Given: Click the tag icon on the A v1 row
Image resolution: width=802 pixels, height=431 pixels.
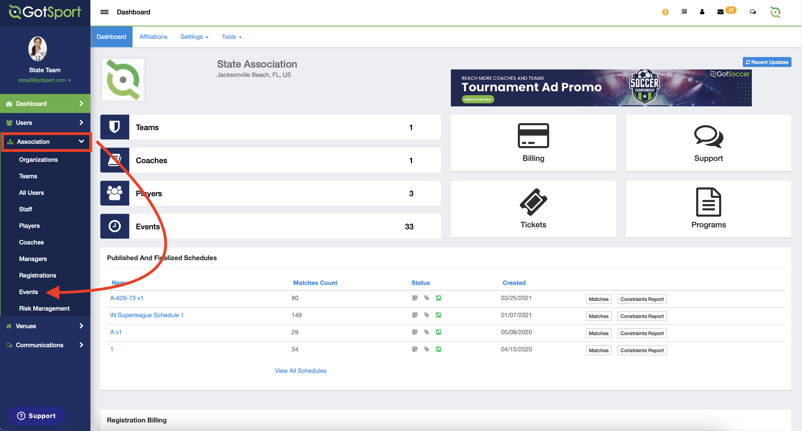Looking at the screenshot, I should 427,332.
